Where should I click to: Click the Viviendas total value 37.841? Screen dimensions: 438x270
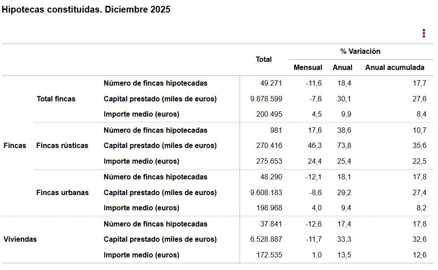(x=271, y=224)
